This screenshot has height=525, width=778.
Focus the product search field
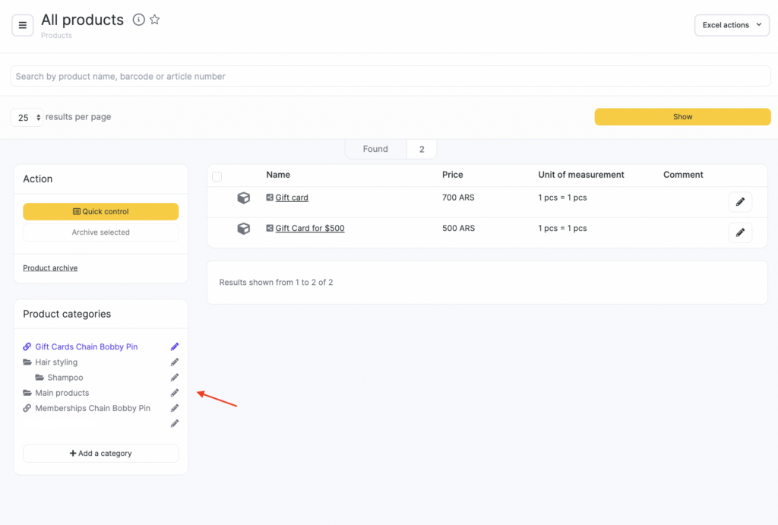[389, 76]
